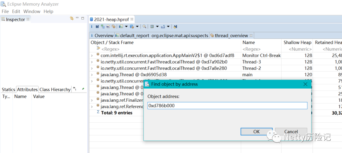Open dropdown next to retained size calculator
The image size is (342, 153).
coord(157,26)
